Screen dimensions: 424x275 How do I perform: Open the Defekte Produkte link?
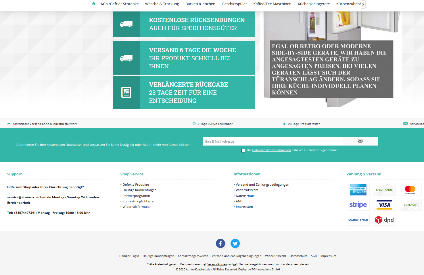pos(136,185)
